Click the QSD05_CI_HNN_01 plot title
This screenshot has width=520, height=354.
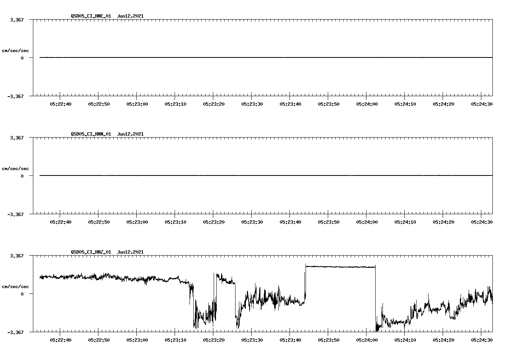click(x=107, y=134)
